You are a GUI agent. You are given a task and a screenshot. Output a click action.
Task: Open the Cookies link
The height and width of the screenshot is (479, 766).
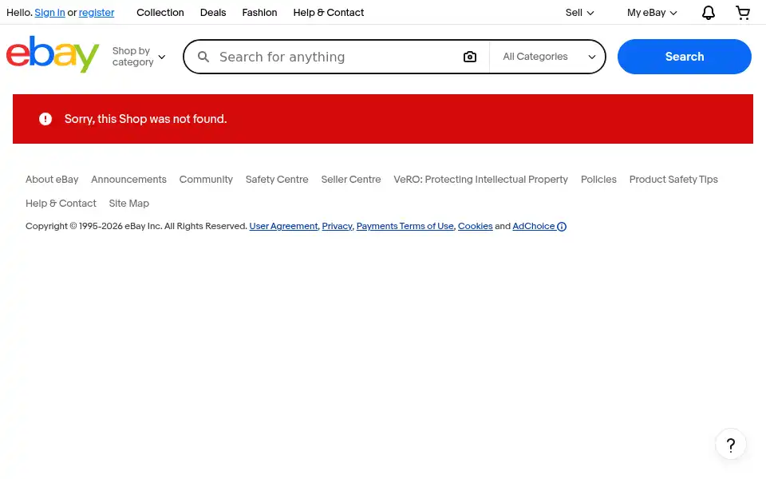[x=475, y=226]
